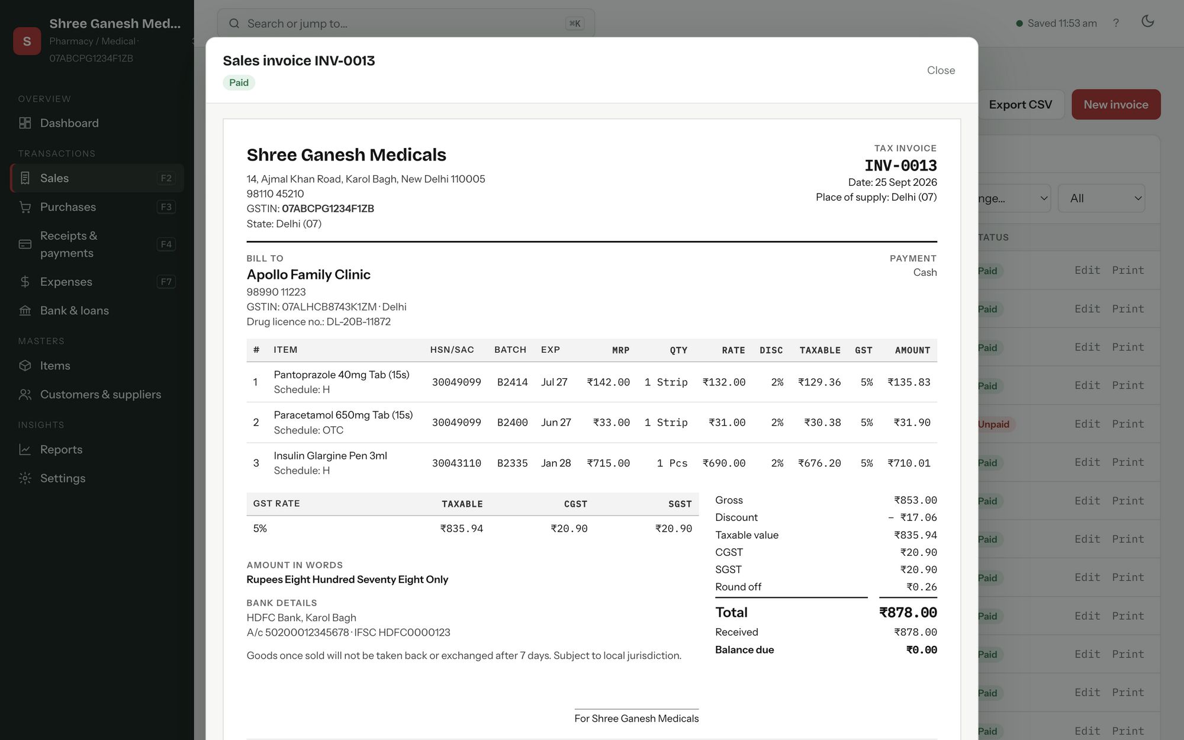Close the sales invoice dialog
Screen dimensions: 1184x740
[941, 70]
